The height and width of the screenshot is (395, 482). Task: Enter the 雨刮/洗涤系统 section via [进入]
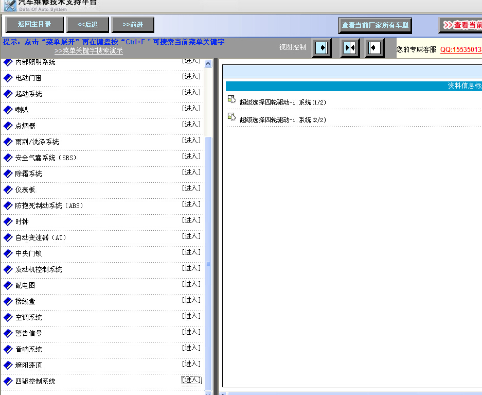coord(191,141)
